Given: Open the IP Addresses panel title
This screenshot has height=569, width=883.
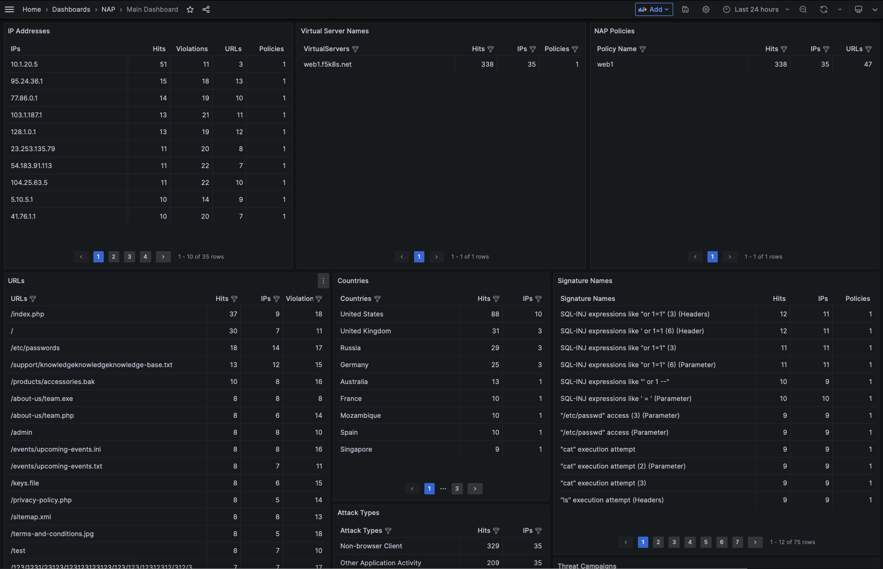Looking at the screenshot, I should [x=29, y=31].
